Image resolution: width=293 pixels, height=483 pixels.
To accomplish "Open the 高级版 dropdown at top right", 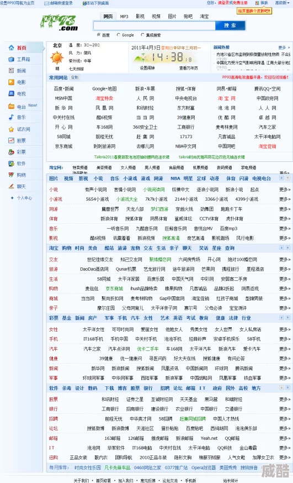I will coord(282,3).
